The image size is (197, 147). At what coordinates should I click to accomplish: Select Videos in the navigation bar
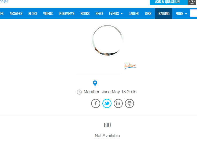pyautogui.click(x=48, y=14)
